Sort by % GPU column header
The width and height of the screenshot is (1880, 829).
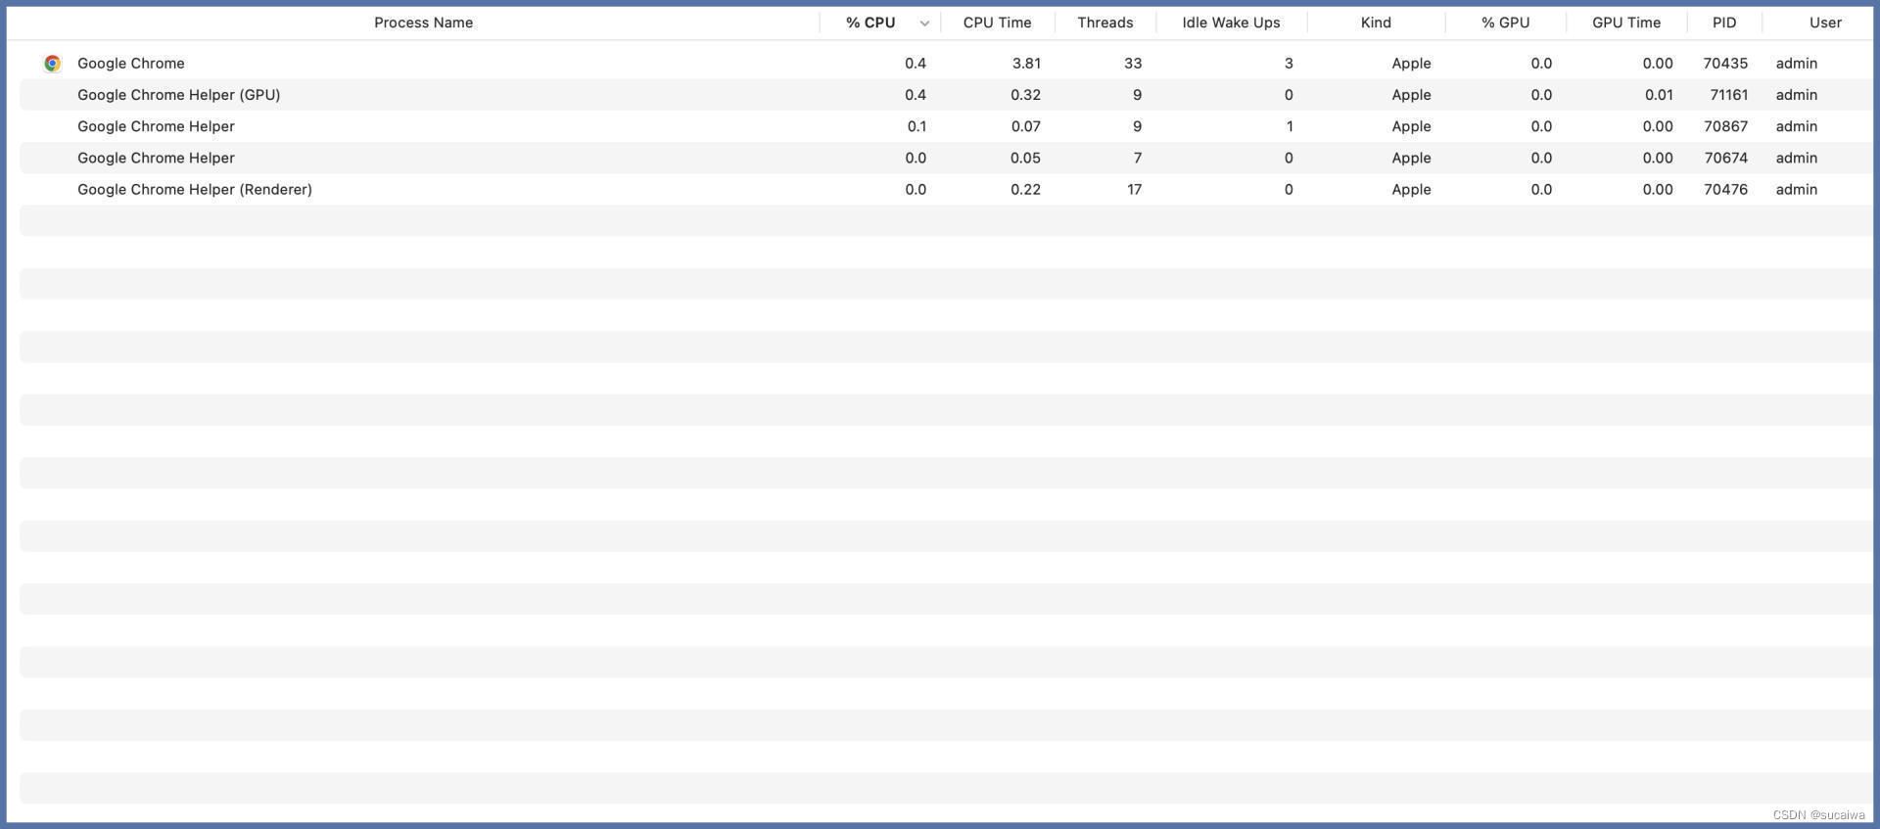pos(1505,23)
